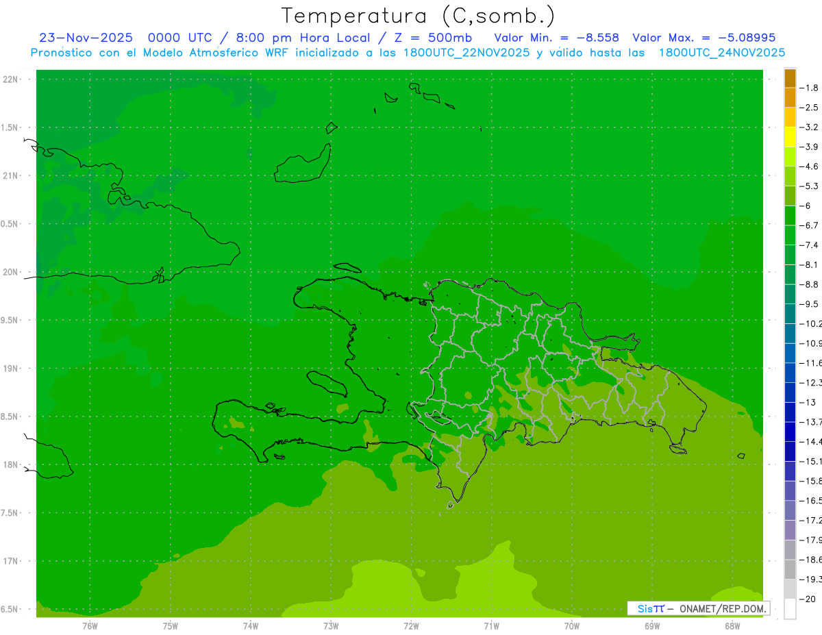Click the "72W" longitude label

(x=411, y=625)
